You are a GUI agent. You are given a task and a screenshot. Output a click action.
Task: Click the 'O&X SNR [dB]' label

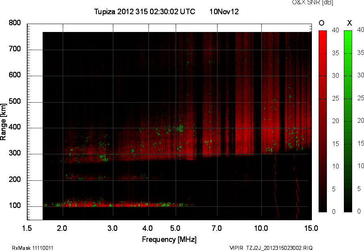click(x=313, y=2)
